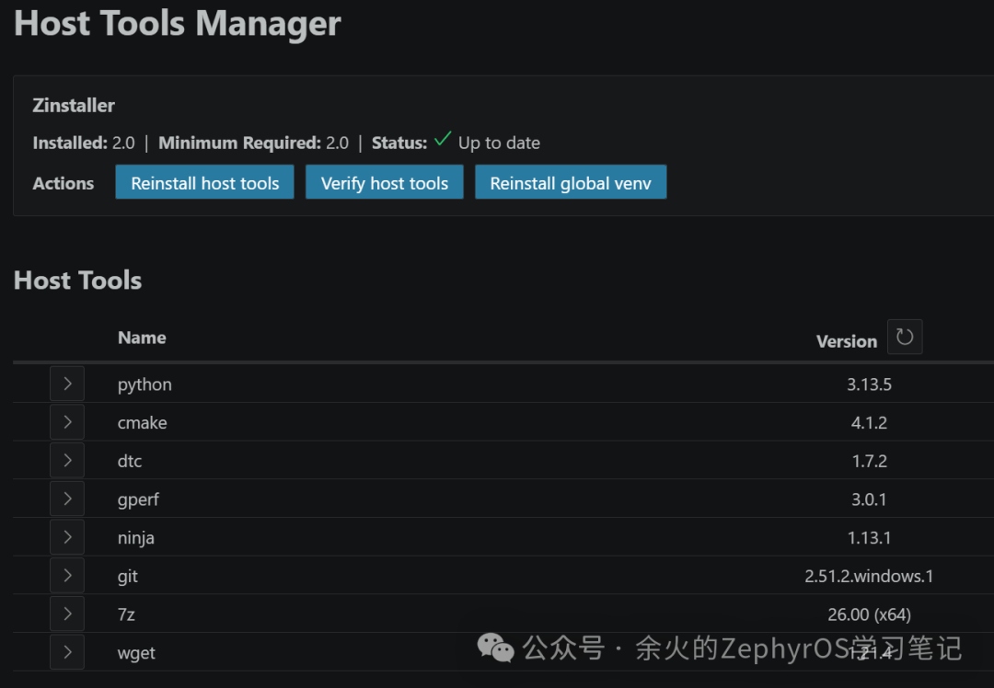Expand the git row chevron
Viewport: 994px width, 688px height.
(67, 575)
